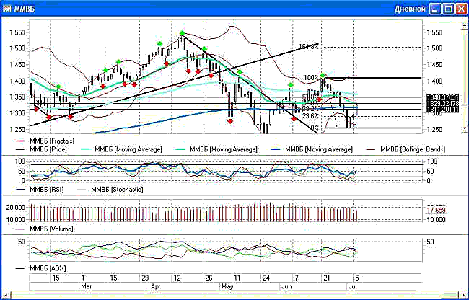Click the vertical scrollbar down arrow
This screenshot has width=469, height=300.
pos(464,128)
